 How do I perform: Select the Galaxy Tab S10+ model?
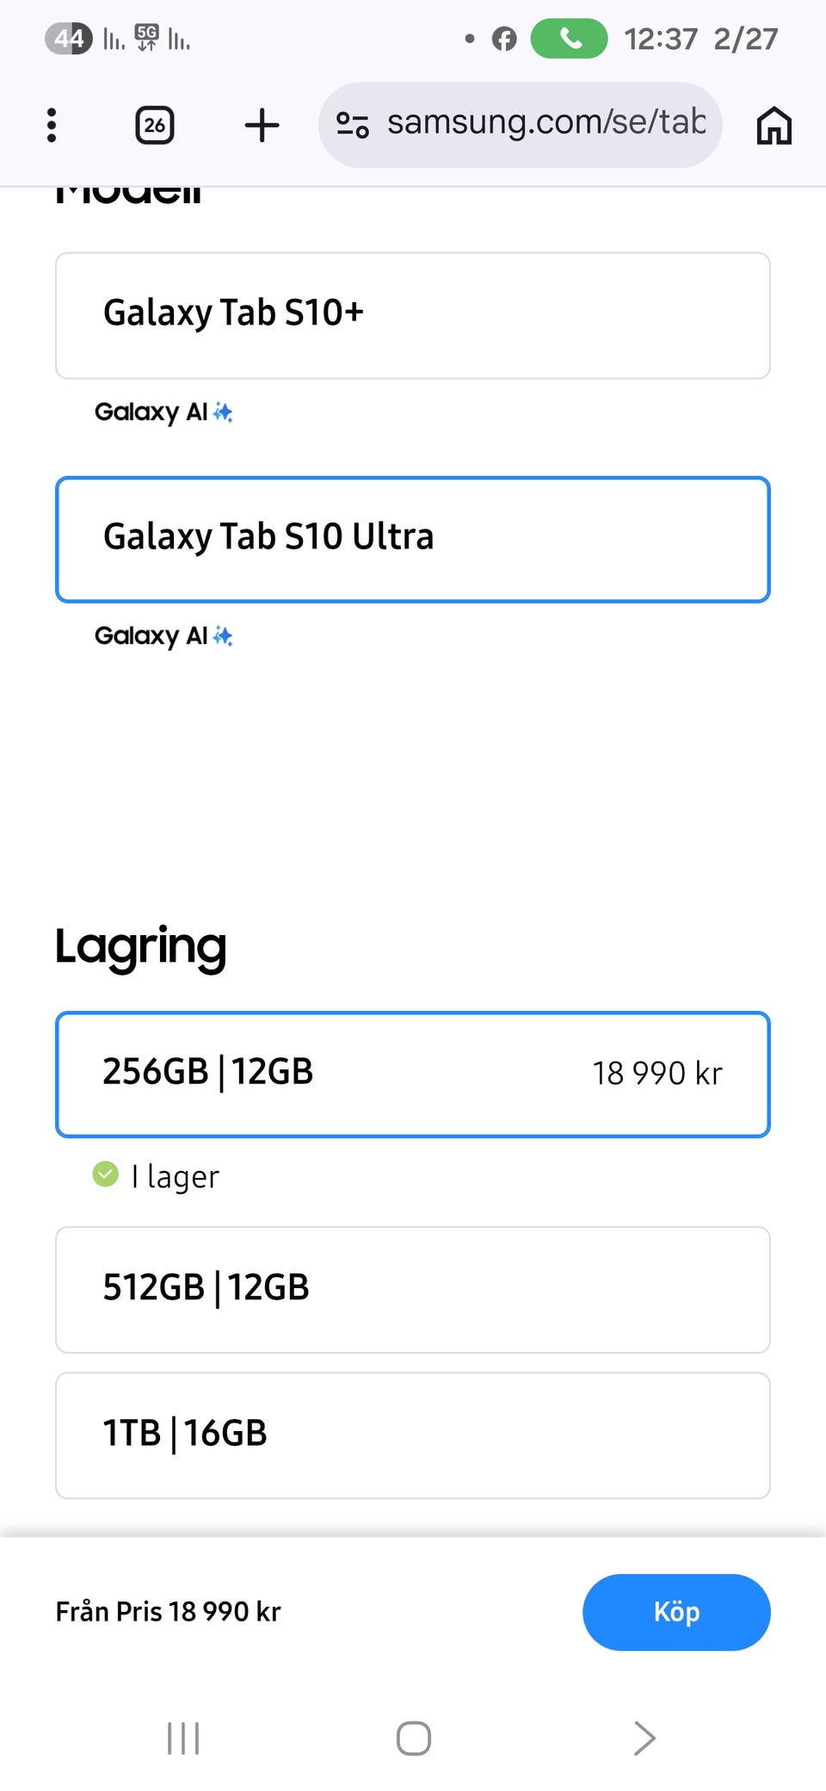(413, 315)
